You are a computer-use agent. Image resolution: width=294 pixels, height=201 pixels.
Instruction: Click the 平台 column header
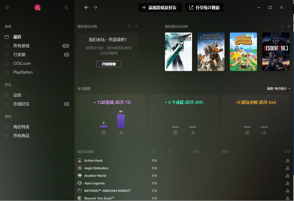[287, 152]
